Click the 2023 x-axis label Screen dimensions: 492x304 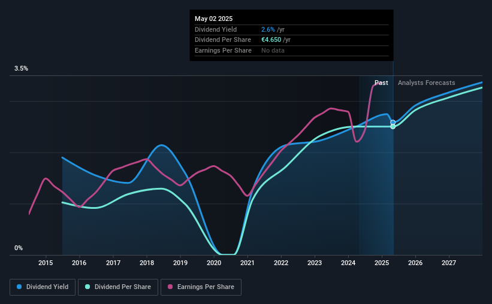point(315,263)
